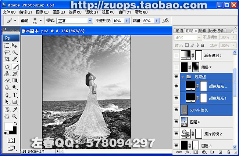Screen dimensions: 239x156
Task: Select the Path Selection tool
Action: 7,102
